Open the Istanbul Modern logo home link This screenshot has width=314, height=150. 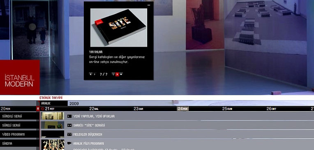[20, 77]
